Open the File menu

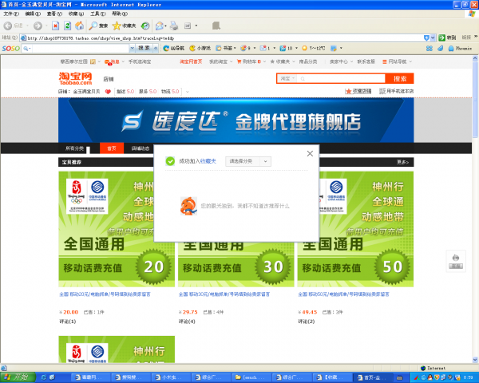point(11,14)
